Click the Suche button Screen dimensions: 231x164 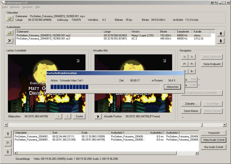click(x=79, y=116)
